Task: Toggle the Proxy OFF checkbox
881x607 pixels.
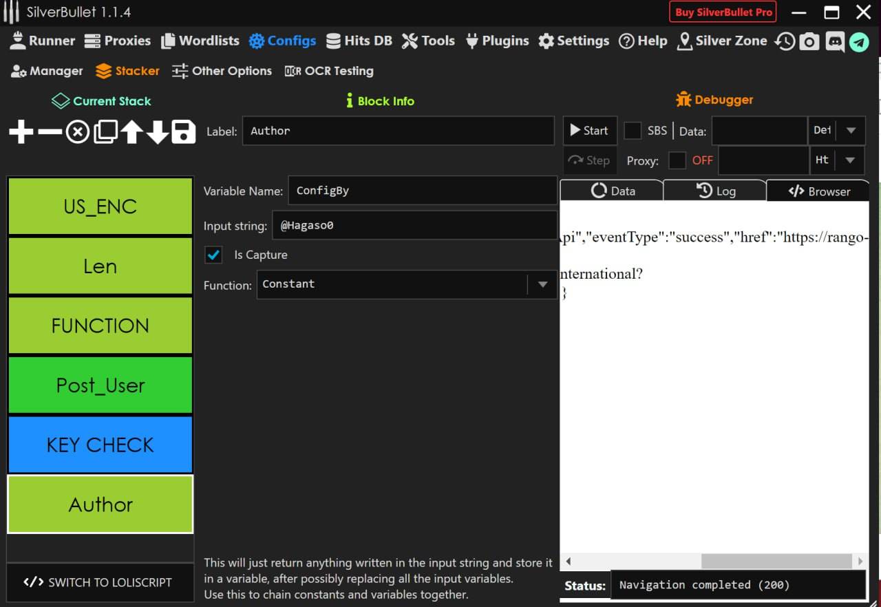Action: 677,160
